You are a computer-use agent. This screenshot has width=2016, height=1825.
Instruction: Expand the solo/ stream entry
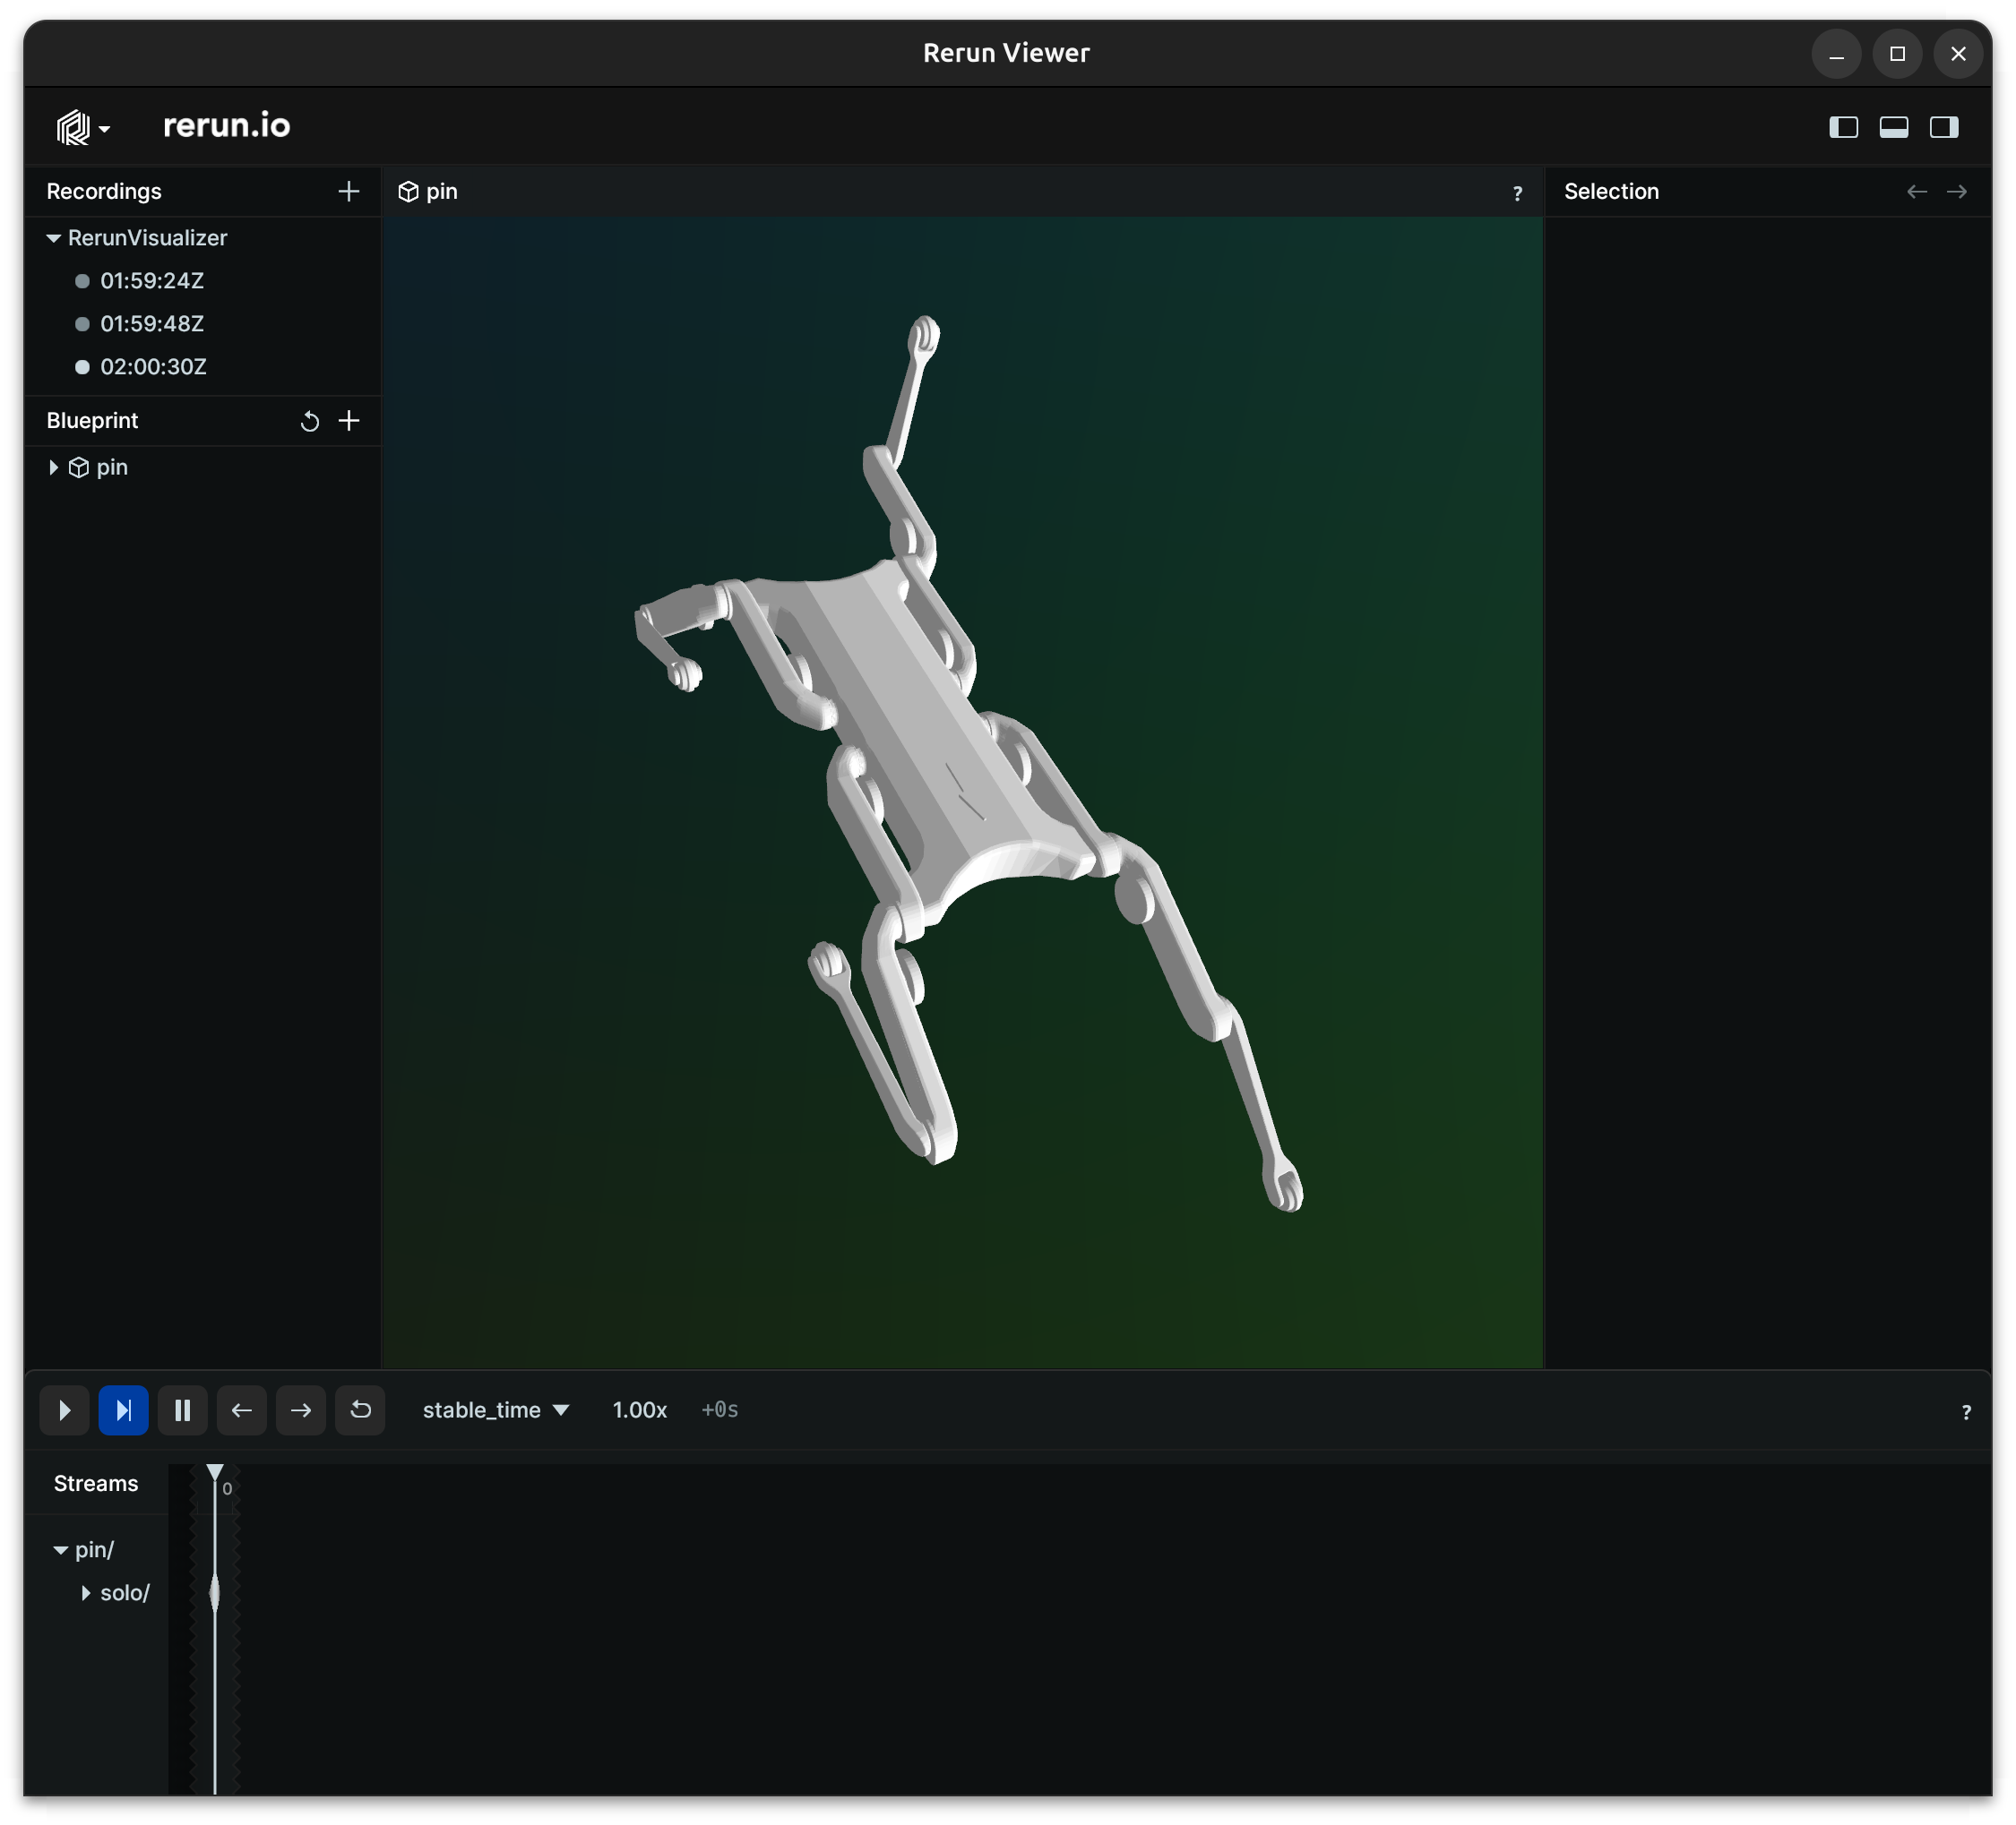[86, 1592]
